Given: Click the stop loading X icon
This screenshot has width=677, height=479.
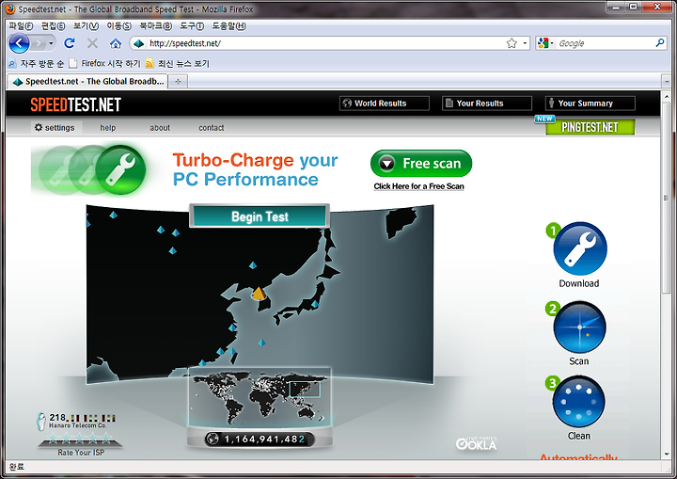Looking at the screenshot, I should (92, 43).
